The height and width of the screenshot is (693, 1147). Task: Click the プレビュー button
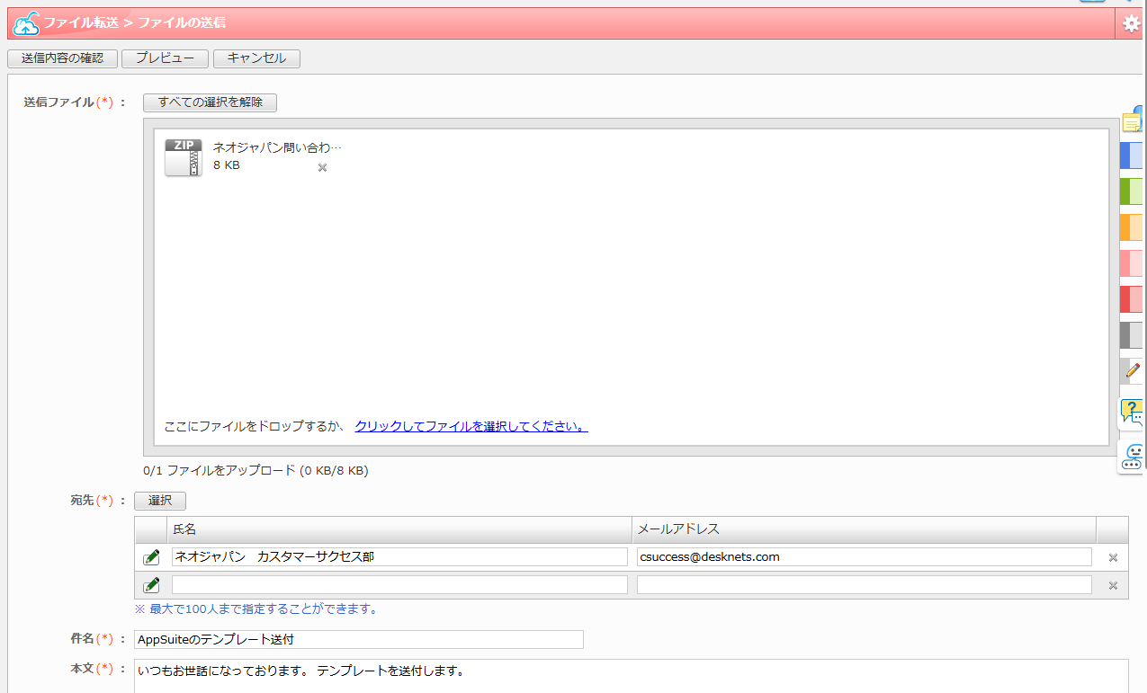(x=165, y=58)
